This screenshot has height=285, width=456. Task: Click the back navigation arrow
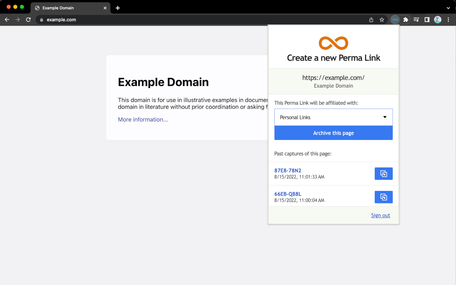7,20
